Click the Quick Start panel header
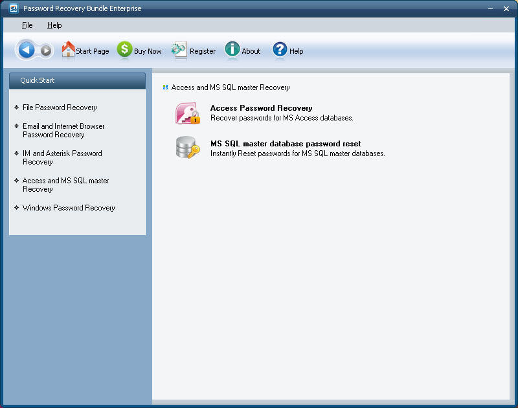The height and width of the screenshot is (408, 518). (77, 81)
